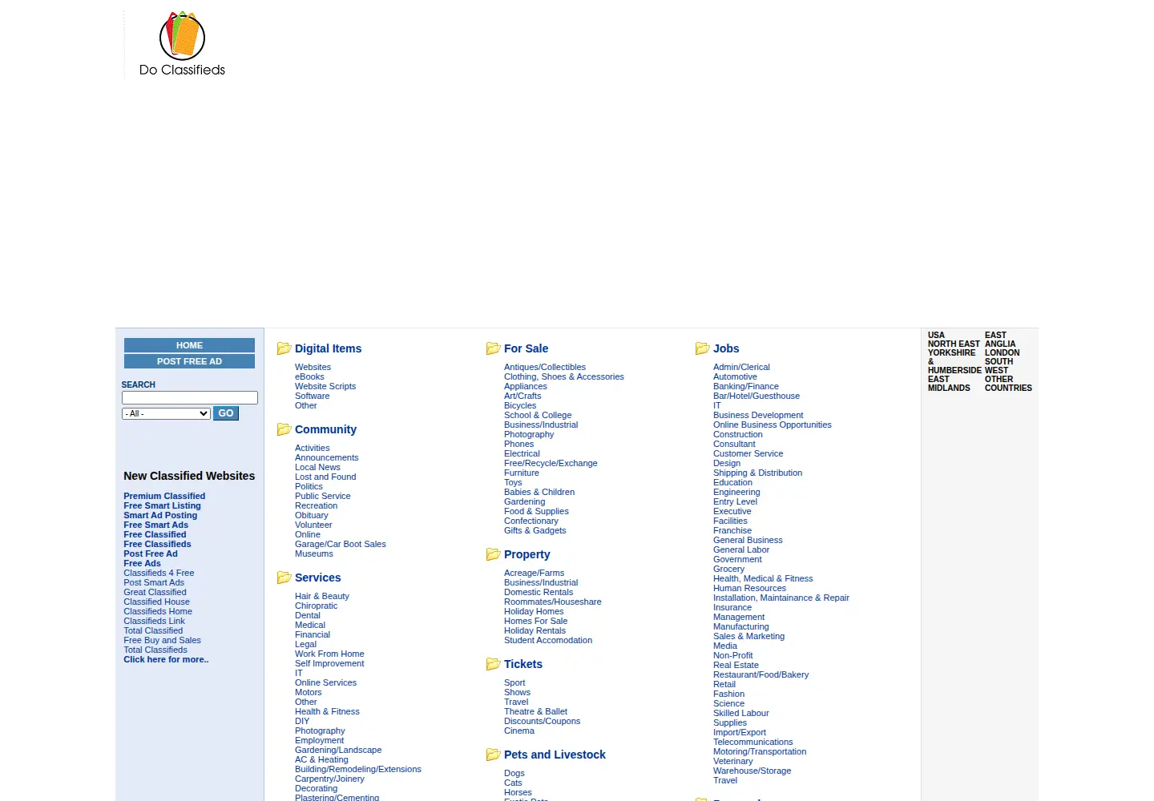Open the Free Smart Listing link
The width and height of the screenshot is (1154, 801).
click(162, 505)
